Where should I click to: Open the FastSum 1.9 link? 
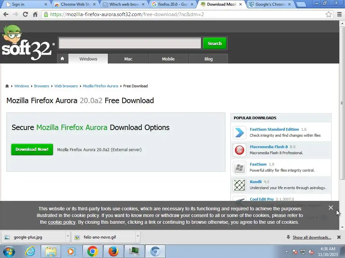[258, 164]
